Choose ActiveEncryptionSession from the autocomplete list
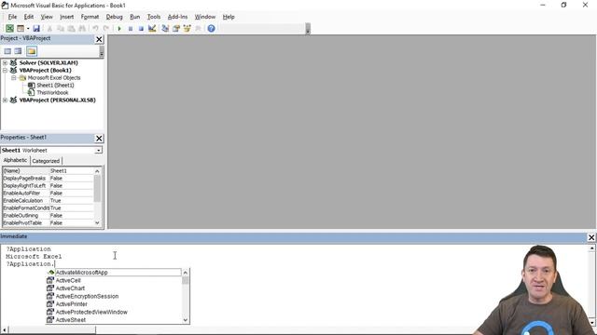Viewport: 597px width, 335px height. pos(113,296)
